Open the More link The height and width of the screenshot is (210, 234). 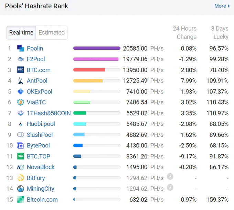tap(222, 6)
